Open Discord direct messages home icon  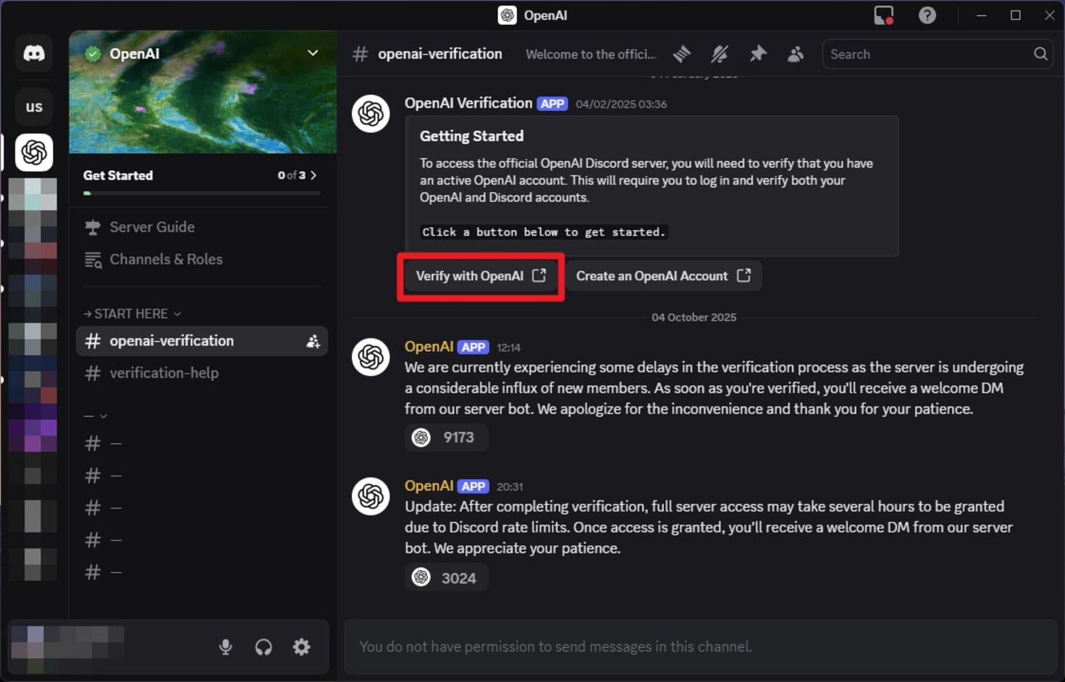34,53
